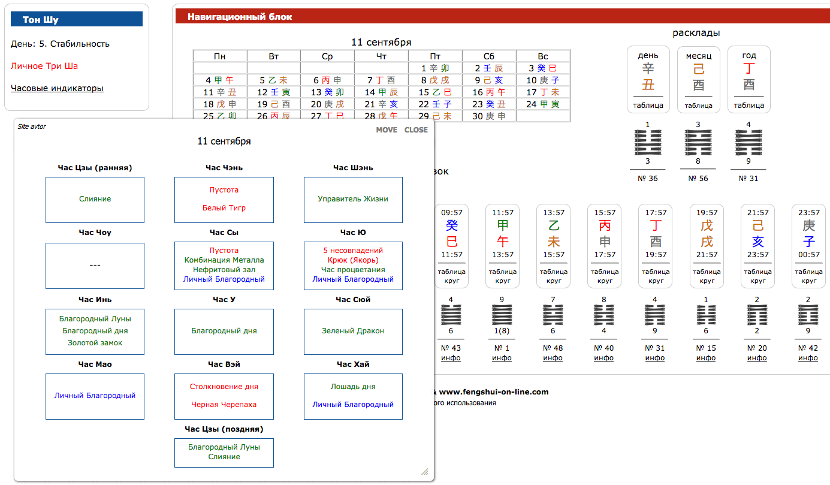Select calendar day 15 乙巳
The width and height of the screenshot is (830, 485).
(435, 92)
